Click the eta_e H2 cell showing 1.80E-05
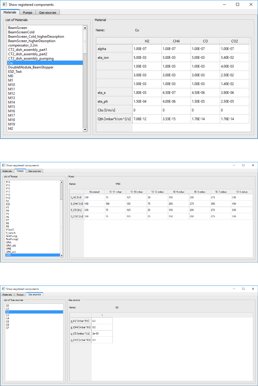The height and width of the screenshot is (386, 258). pyautogui.click(x=147, y=93)
